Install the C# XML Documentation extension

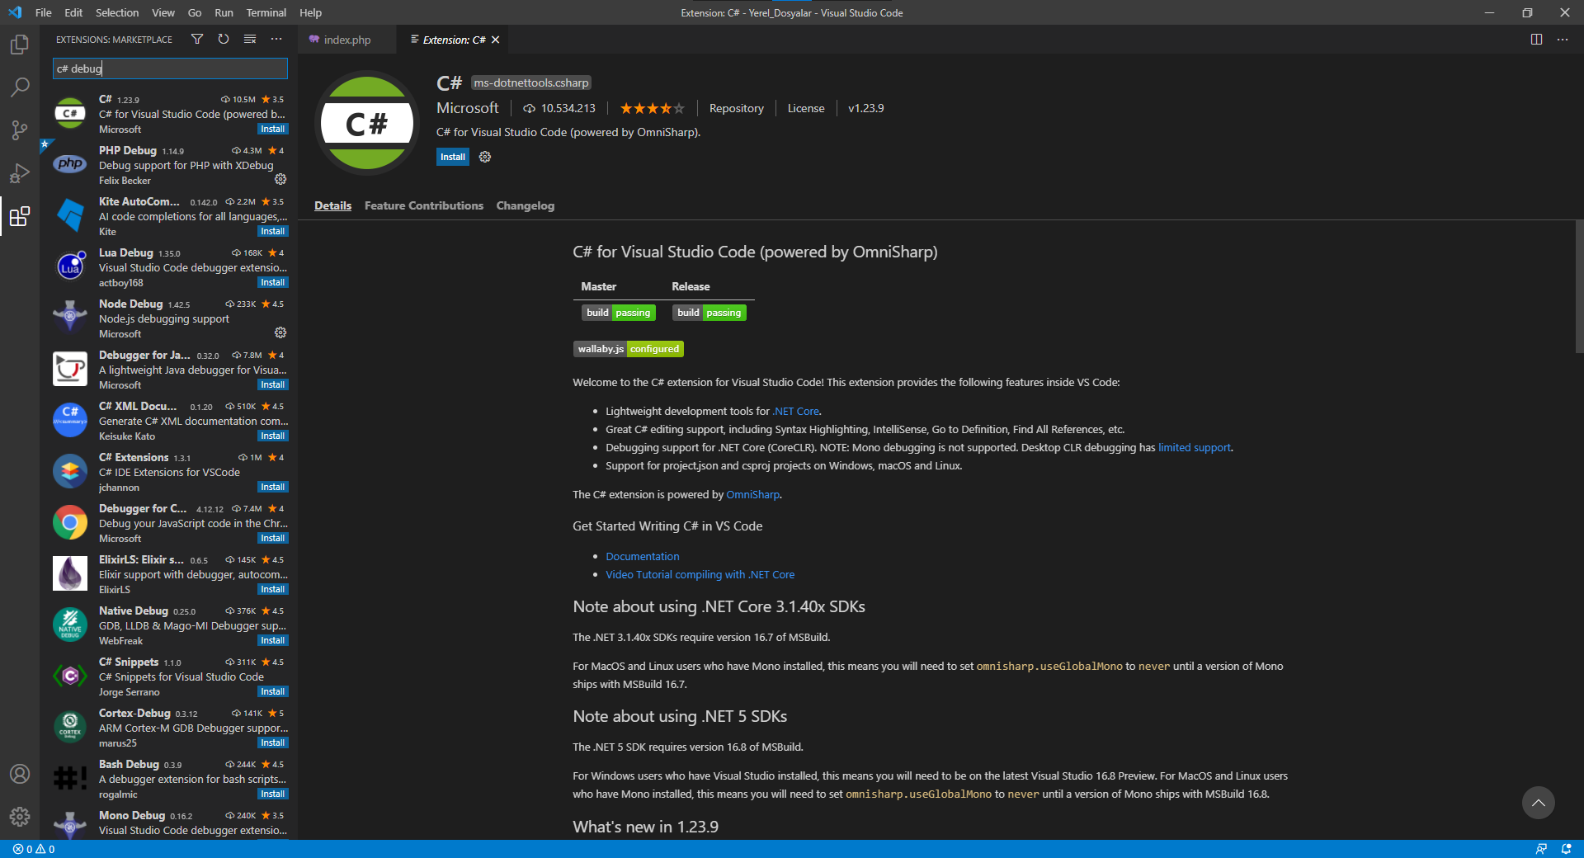pyautogui.click(x=273, y=436)
